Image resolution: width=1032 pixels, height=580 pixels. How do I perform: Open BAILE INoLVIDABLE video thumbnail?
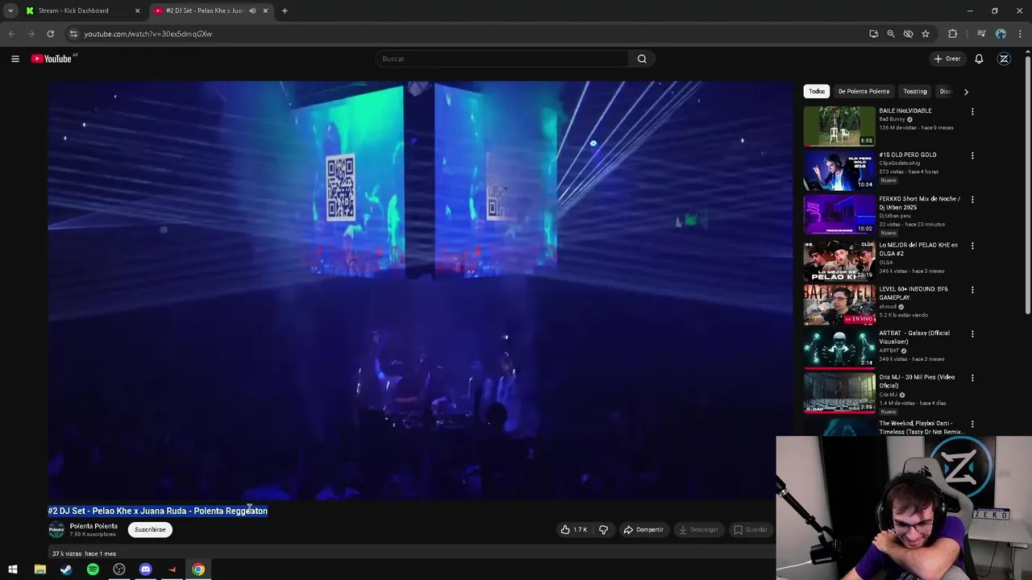pos(839,126)
